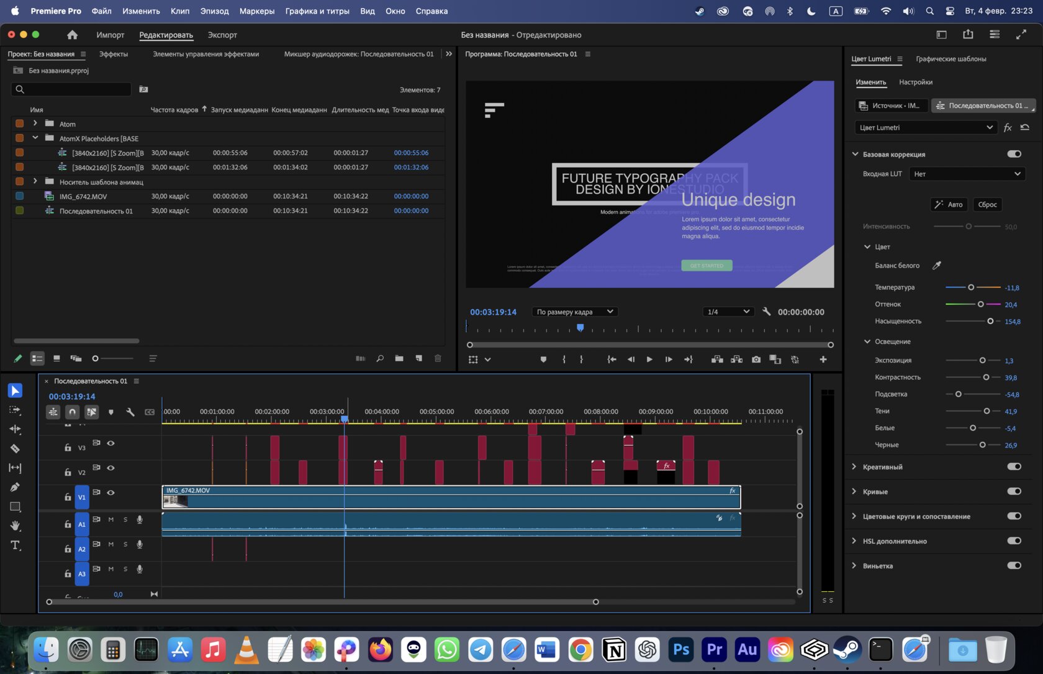The width and height of the screenshot is (1043, 674).
Task: Toggle HSL дополнительно switch
Action: tap(1014, 541)
